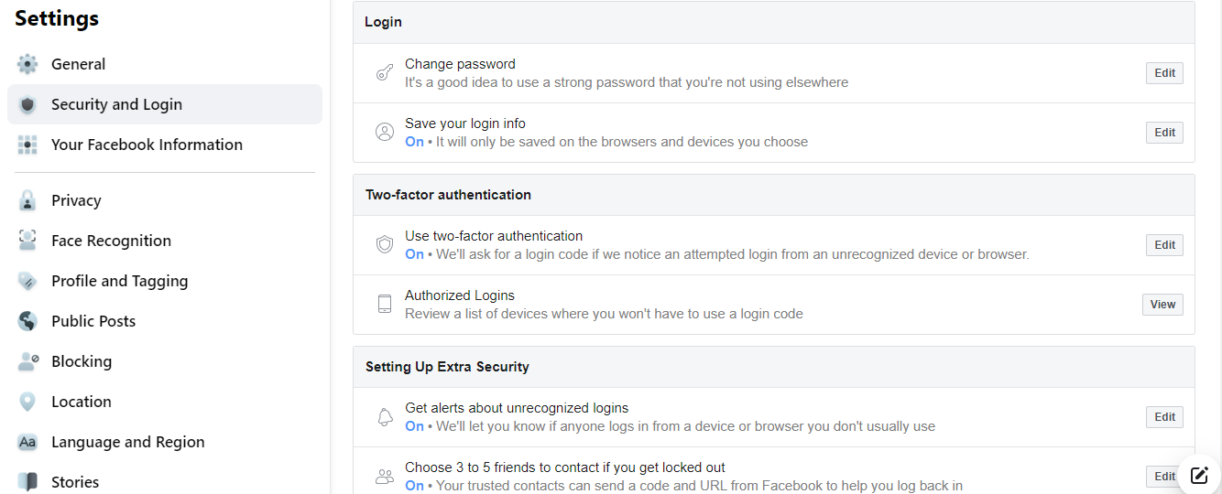Click the Use two-factor authentication row
Screen dimensions: 1222x494
[774, 245]
